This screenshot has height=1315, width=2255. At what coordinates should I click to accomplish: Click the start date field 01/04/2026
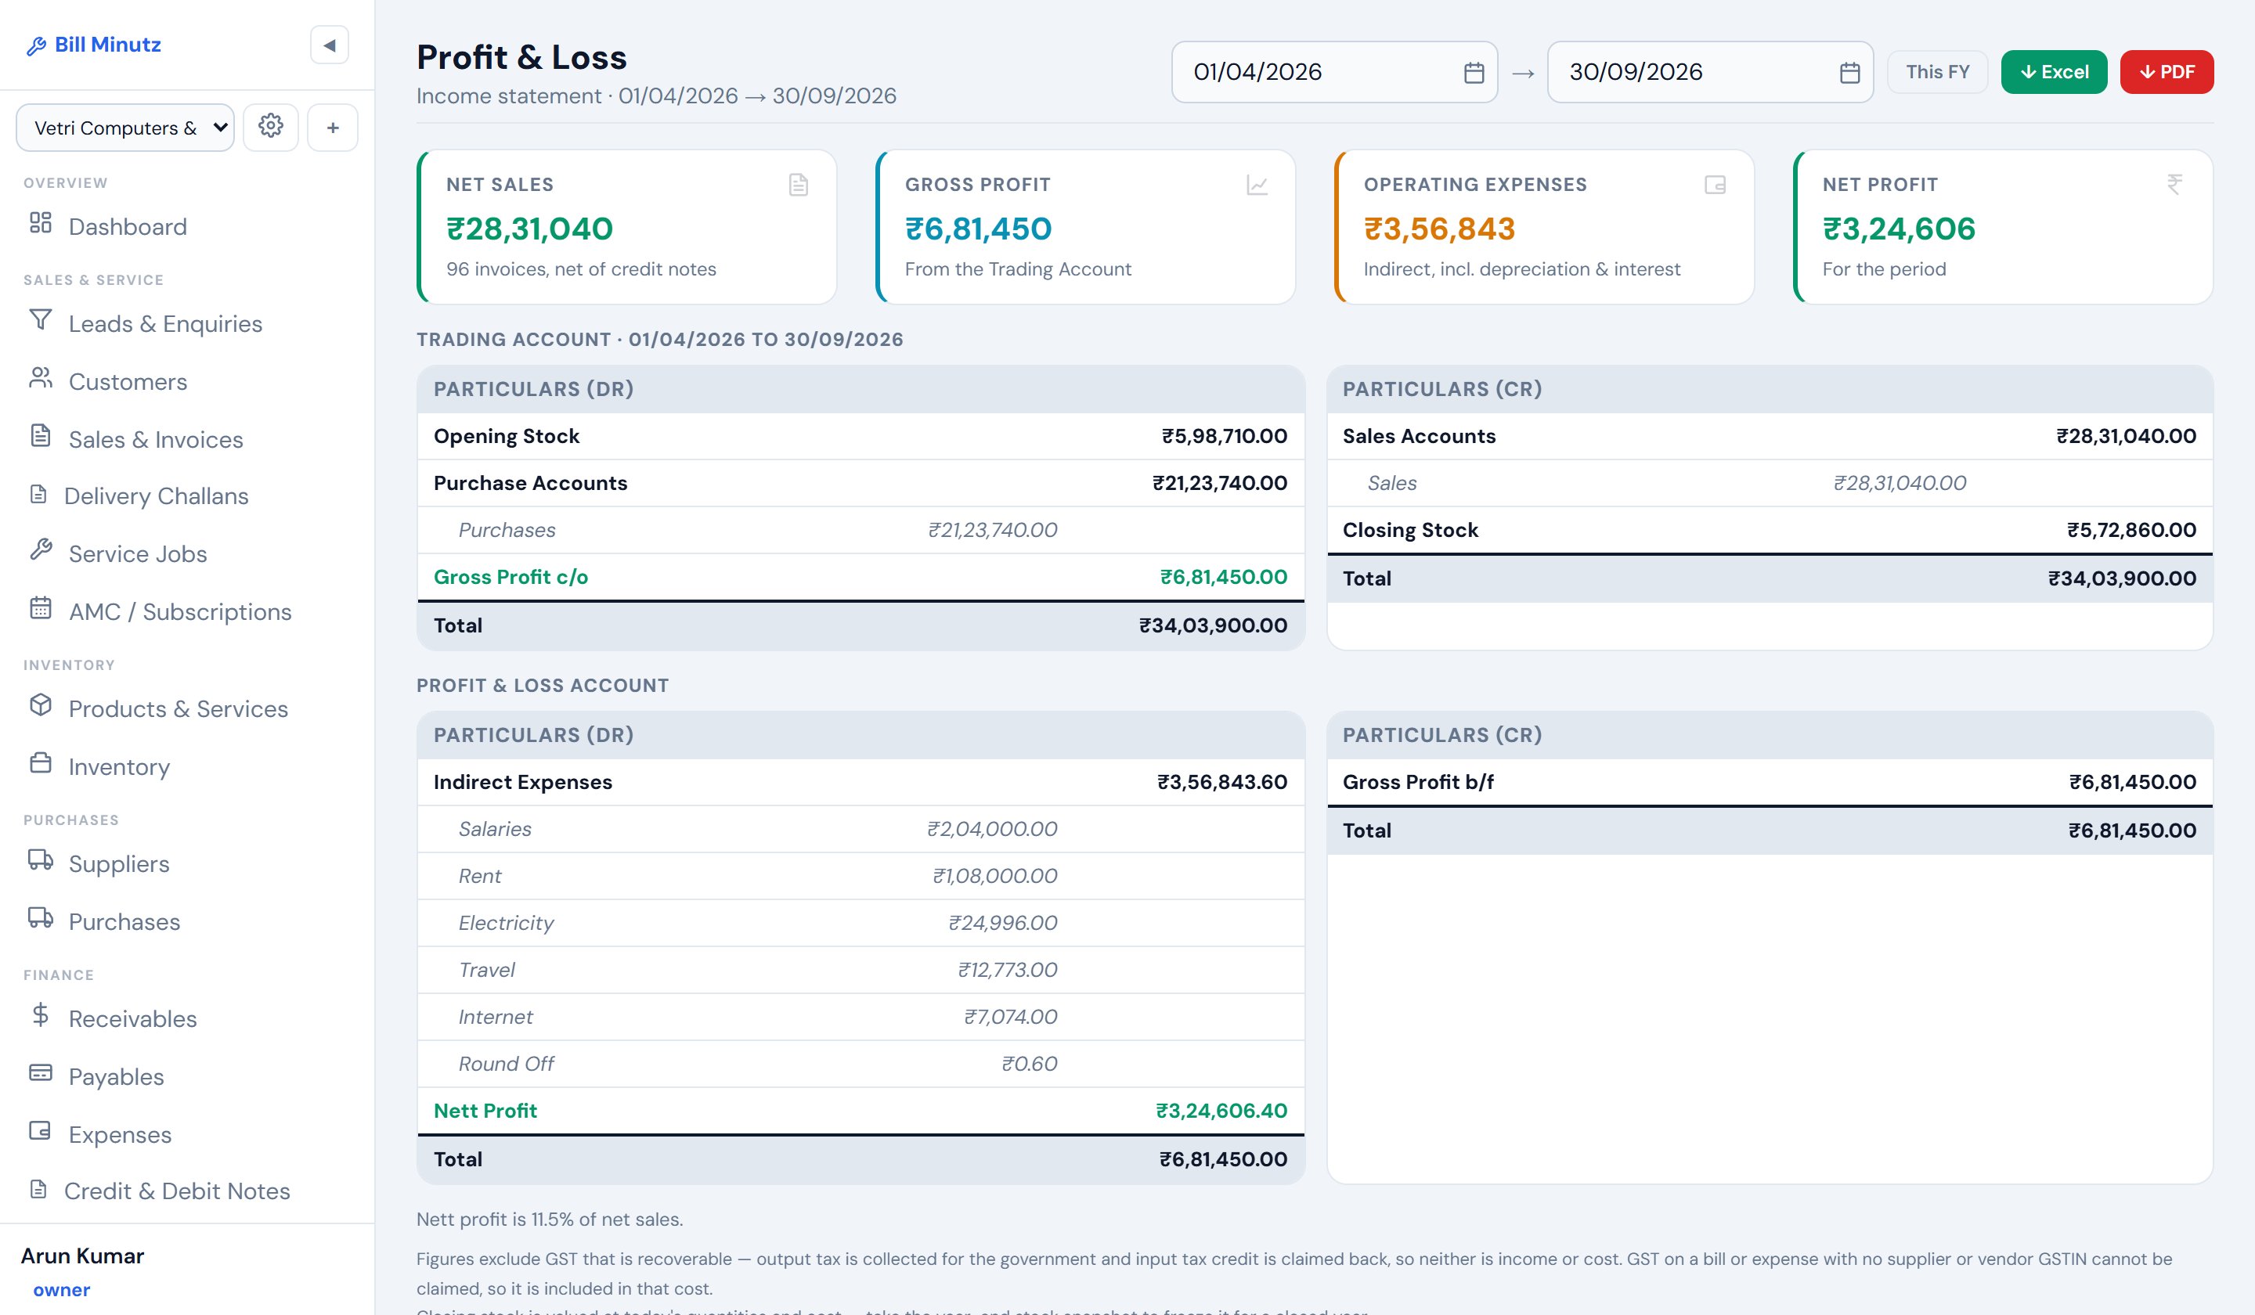coord(1334,71)
